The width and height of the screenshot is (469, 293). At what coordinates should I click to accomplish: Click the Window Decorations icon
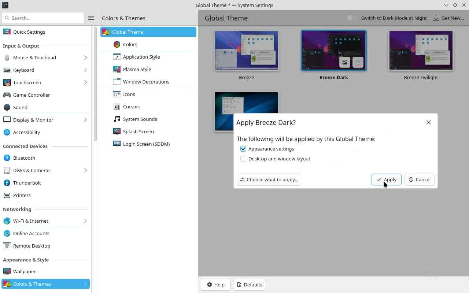[x=117, y=82]
